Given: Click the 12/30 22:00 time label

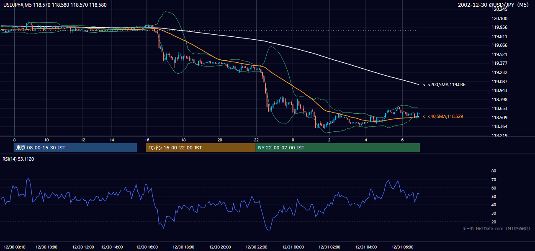Looking at the screenshot, I should 256,247.
